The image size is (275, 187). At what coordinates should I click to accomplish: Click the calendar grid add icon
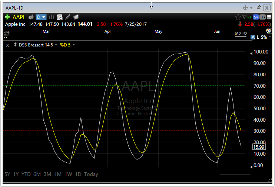[60, 17]
